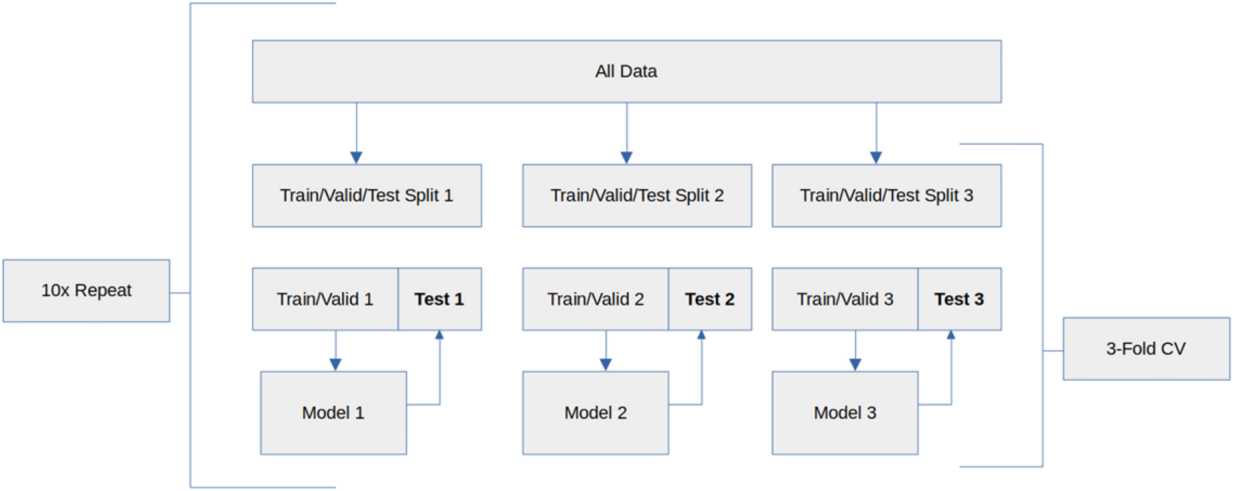
Task: Click the arrowhead pointing down into Model 1
Action: pos(335,365)
